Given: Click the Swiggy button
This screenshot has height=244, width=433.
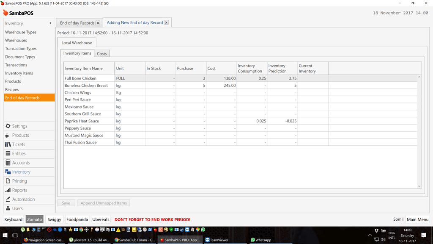Looking at the screenshot, I should click(54, 219).
